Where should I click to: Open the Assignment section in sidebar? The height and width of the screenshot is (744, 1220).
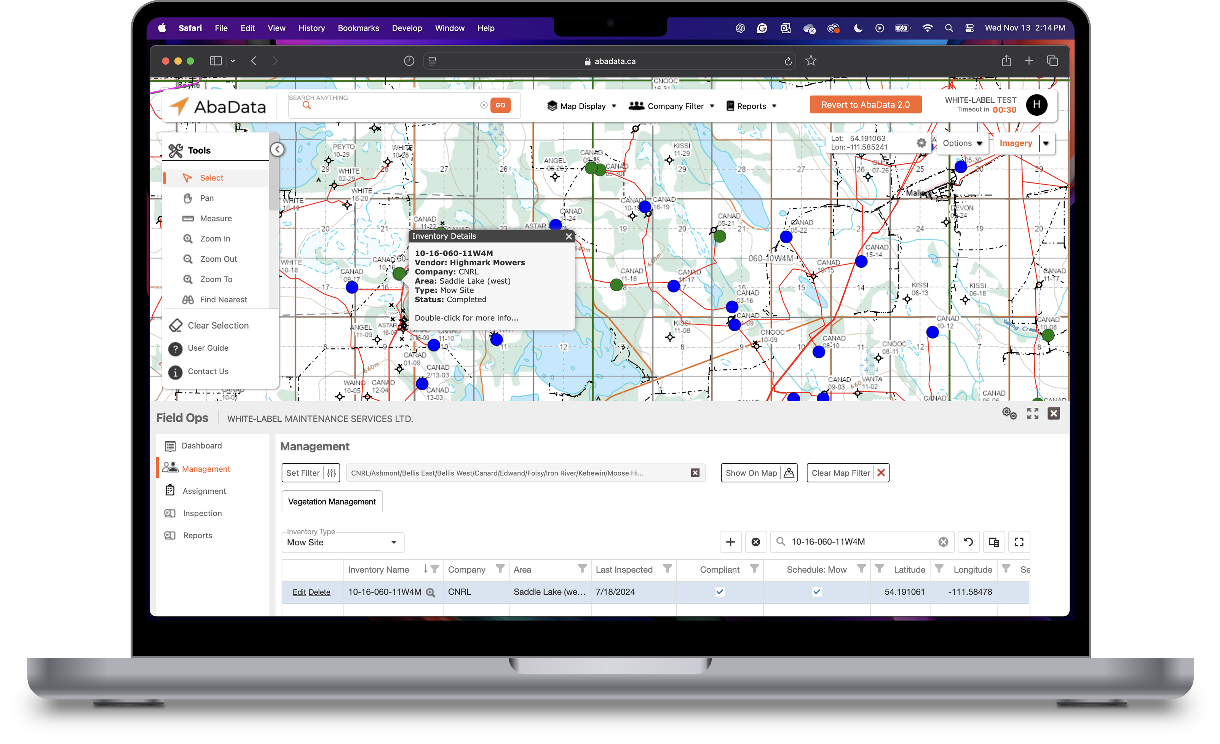pos(204,491)
